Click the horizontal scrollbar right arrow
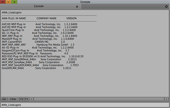 point(166,99)
